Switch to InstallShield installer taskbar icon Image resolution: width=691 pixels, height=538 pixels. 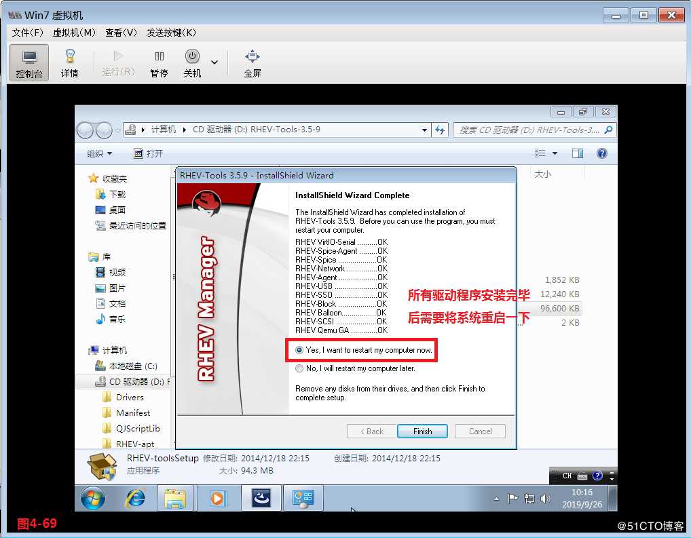(x=261, y=499)
